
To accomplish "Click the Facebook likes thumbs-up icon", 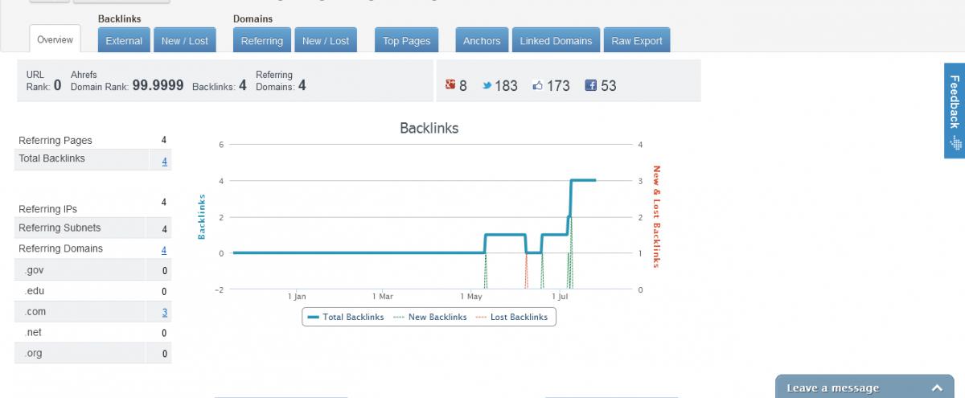I will (538, 85).
